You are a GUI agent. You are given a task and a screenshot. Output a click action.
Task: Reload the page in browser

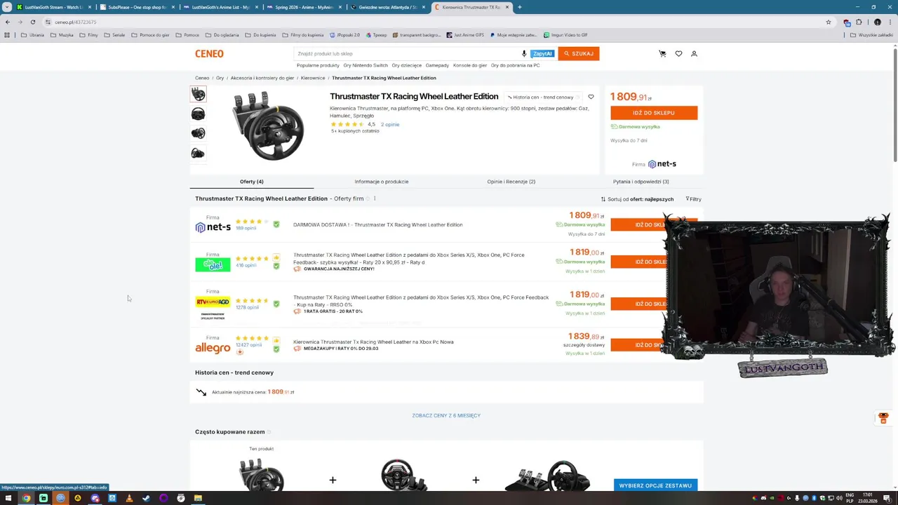point(32,22)
